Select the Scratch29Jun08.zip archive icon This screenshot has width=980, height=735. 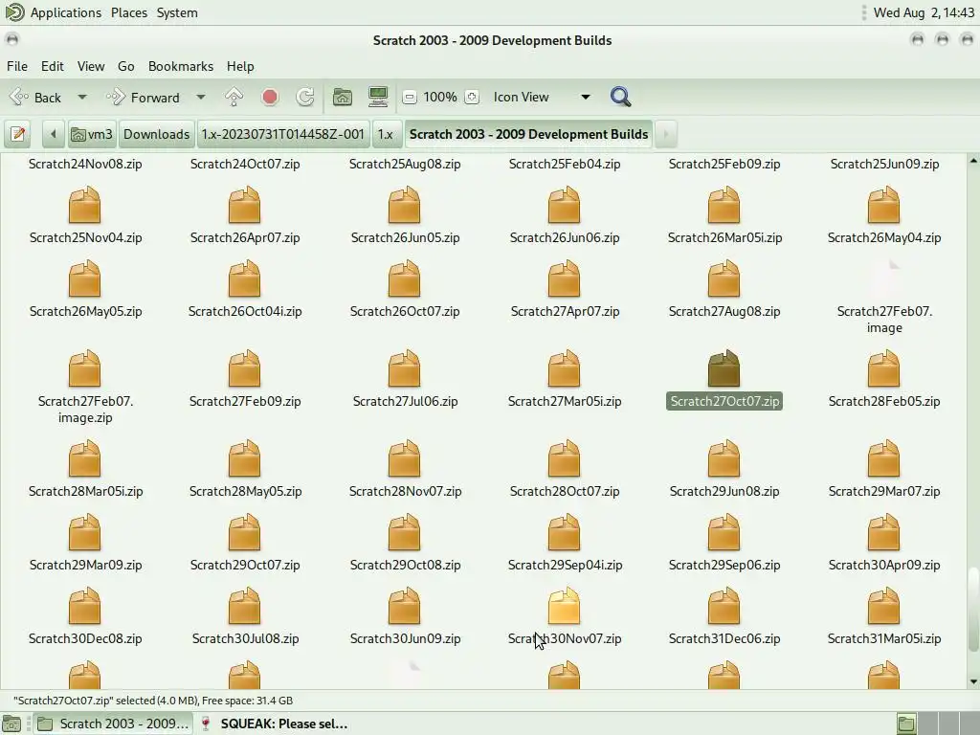click(724, 458)
